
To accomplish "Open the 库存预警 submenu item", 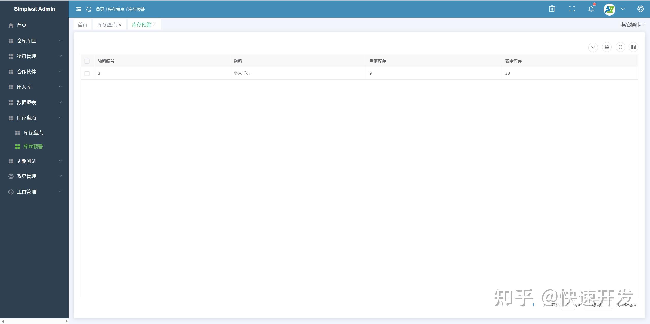I will pyautogui.click(x=34, y=147).
